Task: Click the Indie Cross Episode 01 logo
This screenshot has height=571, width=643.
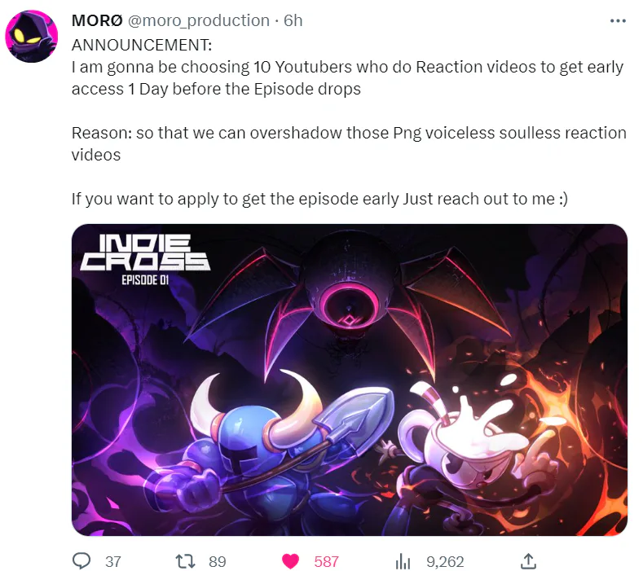Action: coord(145,260)
